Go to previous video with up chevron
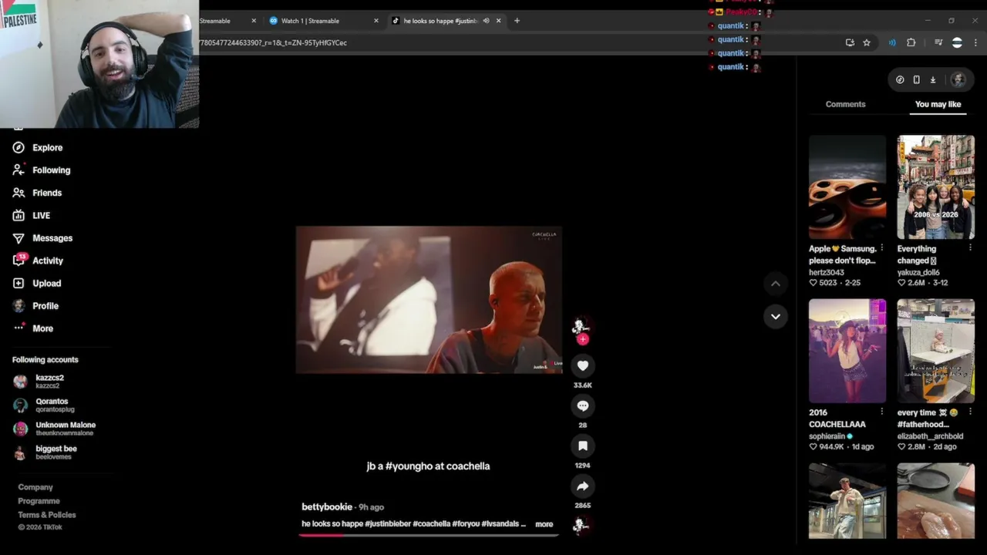This screenshot has height=555, width=987. coord(776,284)
